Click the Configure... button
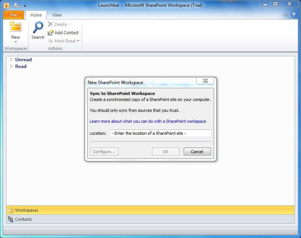 (x=104, y=151)
